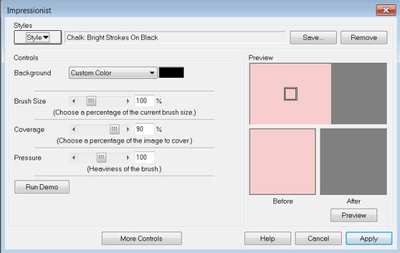Cancel the Impressionist dialog

pos(318,238)
